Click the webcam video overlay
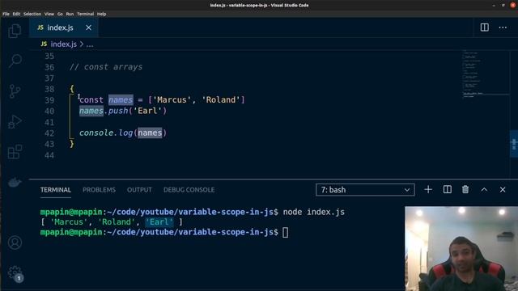 [461, 249]
